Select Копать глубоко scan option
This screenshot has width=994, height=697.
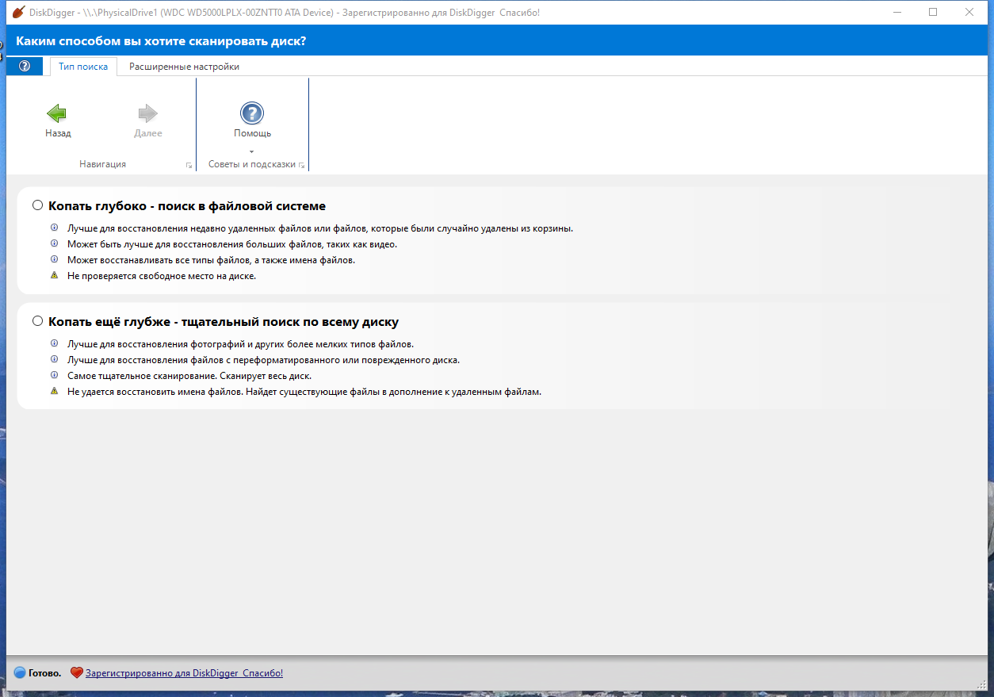pos(37,205)
